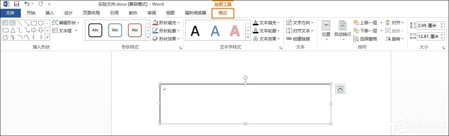Image resolution: width=449 pixels, height=136 pixels.
Task: Choose the elbow arrow connector shape
Action: [x=27, y=30]
